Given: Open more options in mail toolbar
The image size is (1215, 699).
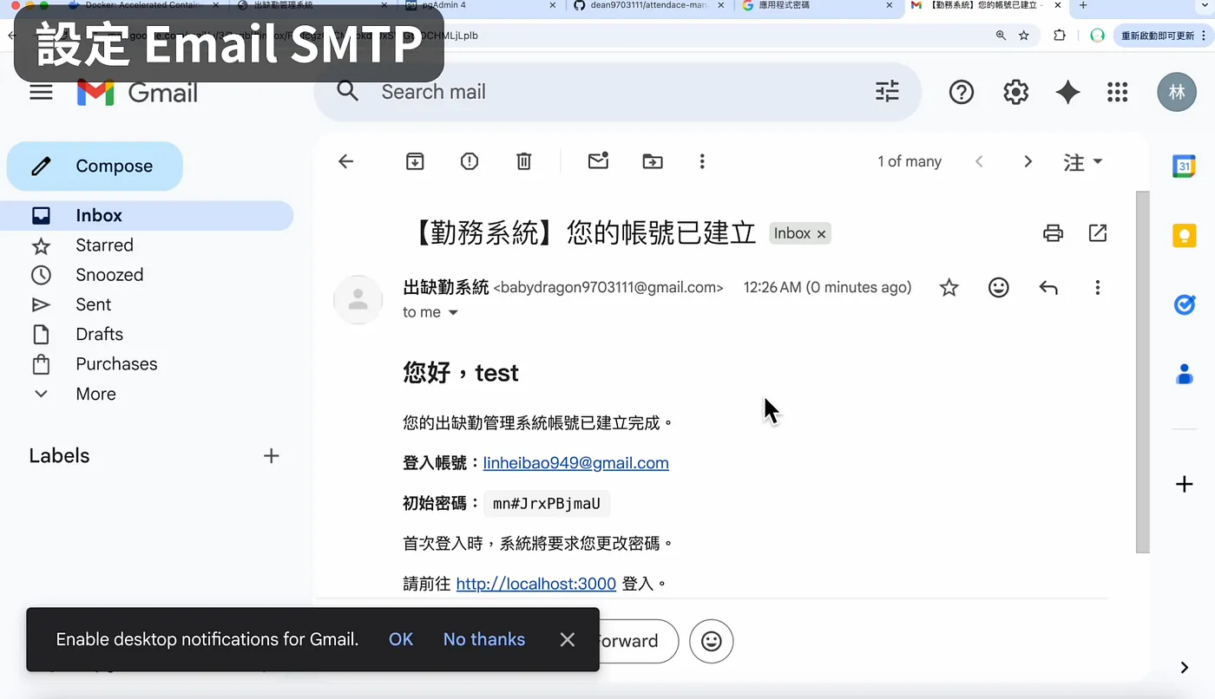Looking at the screenshot, I should (702, 161).
